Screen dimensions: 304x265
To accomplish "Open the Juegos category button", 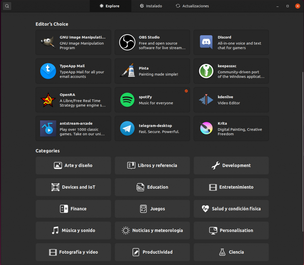I will (152, 209).
